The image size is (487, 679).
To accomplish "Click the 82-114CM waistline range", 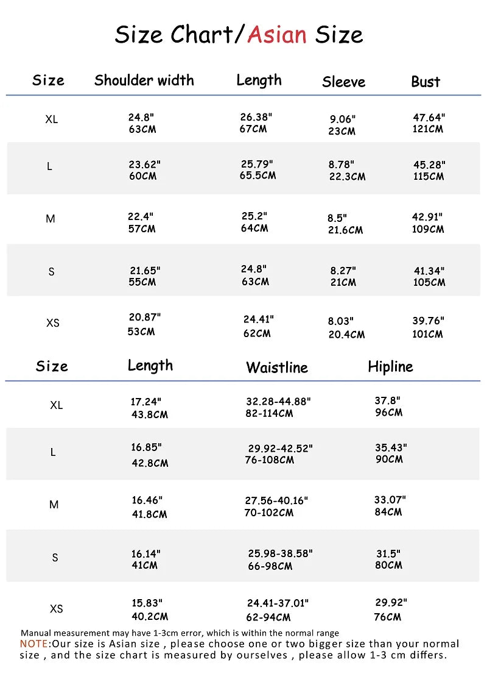I will (269, 413).
